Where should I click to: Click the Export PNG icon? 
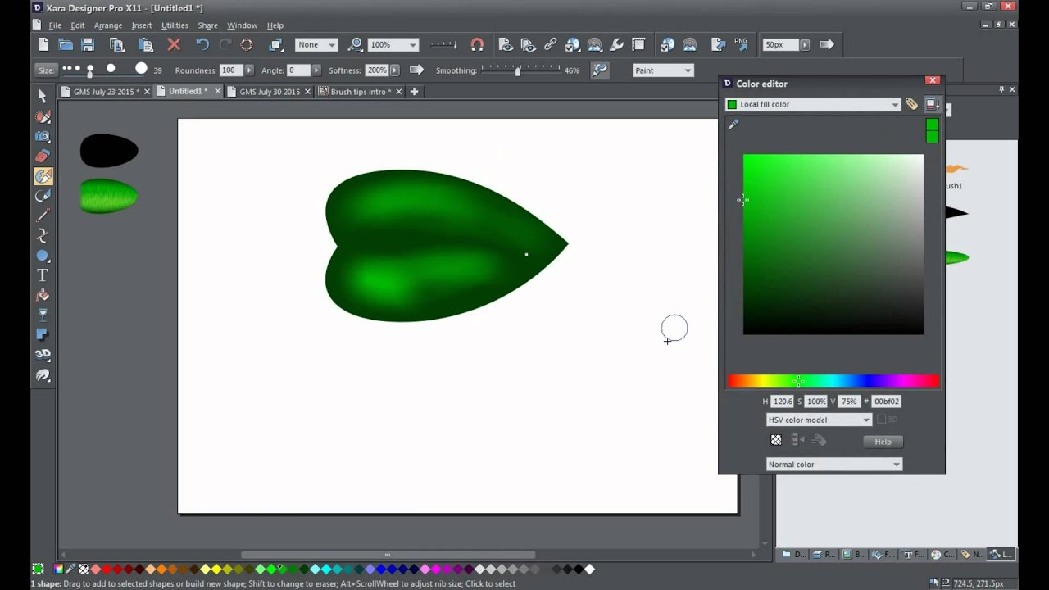[741, 45]
